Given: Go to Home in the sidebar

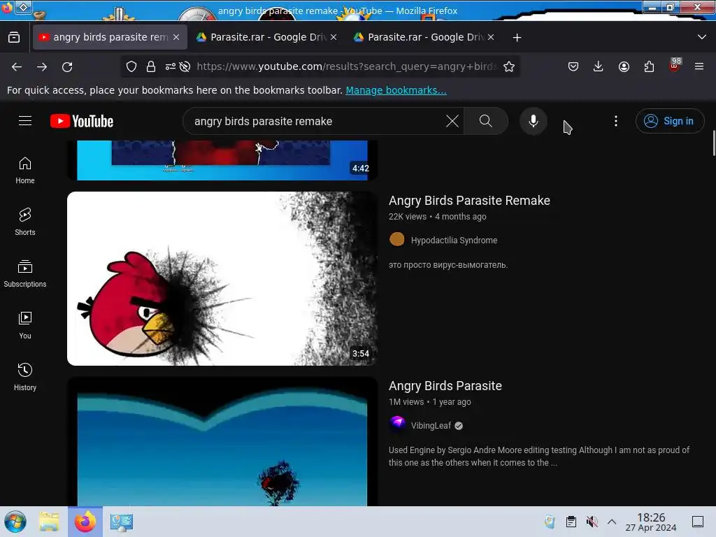Looking at the screenshot, I should [25, 171].
